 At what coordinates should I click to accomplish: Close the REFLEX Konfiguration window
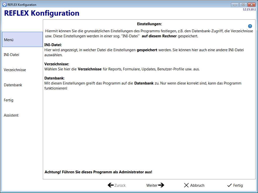[251, 5]
